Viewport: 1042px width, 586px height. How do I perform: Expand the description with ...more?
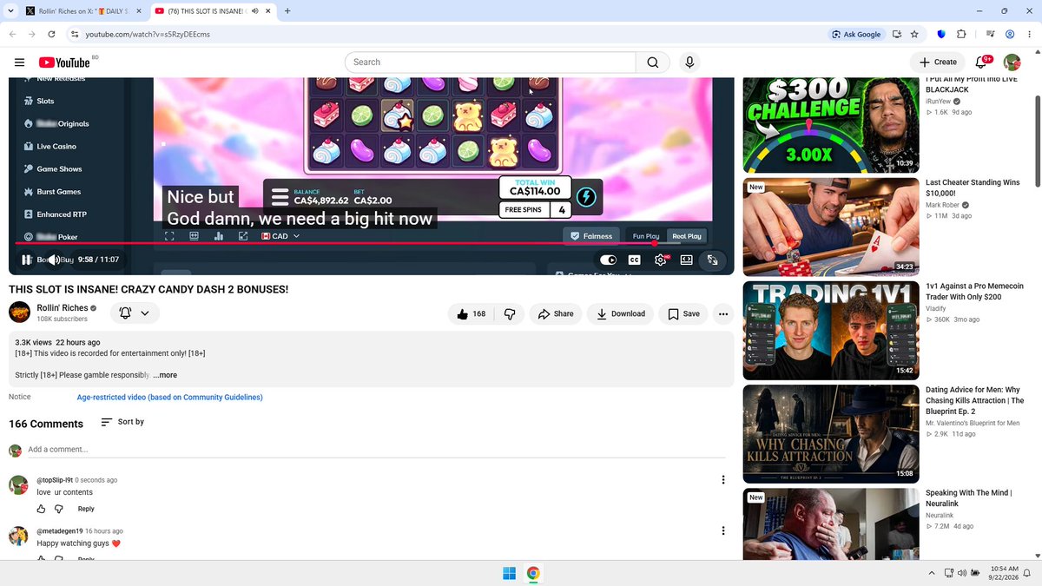165,375
